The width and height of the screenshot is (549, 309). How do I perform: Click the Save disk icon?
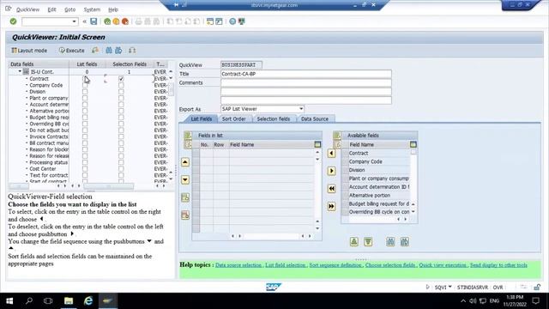[x=94, y=21]
